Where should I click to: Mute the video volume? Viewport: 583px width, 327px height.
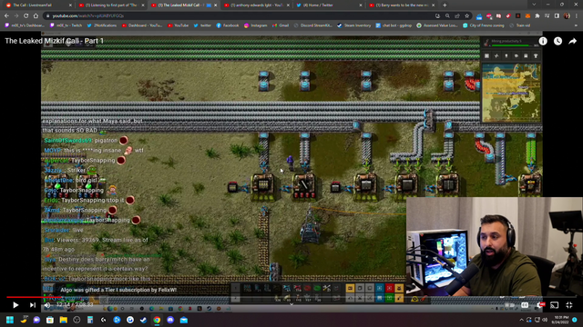tap(47, 305)
